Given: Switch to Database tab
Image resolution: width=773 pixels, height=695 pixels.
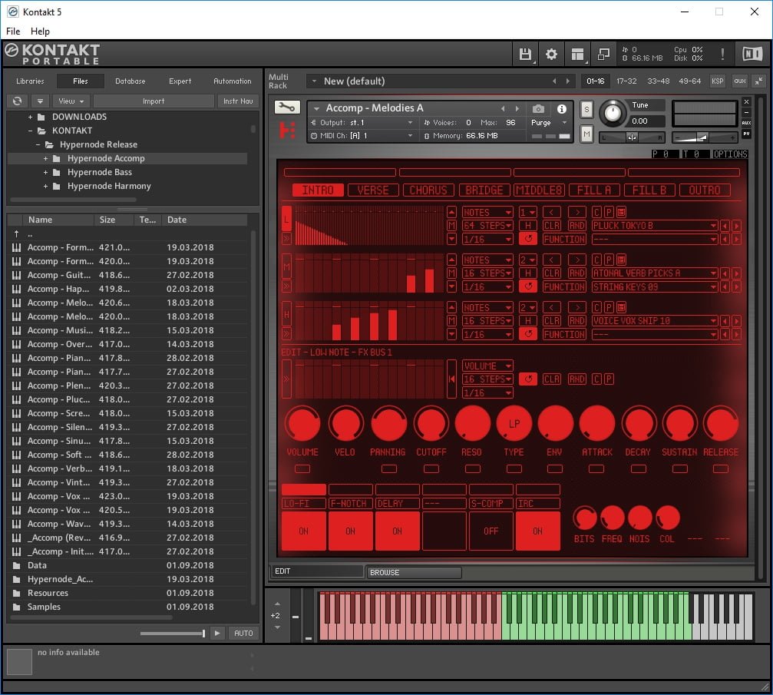Looking at the screenshot, I should pyautogui.click(x=130, y=81).
